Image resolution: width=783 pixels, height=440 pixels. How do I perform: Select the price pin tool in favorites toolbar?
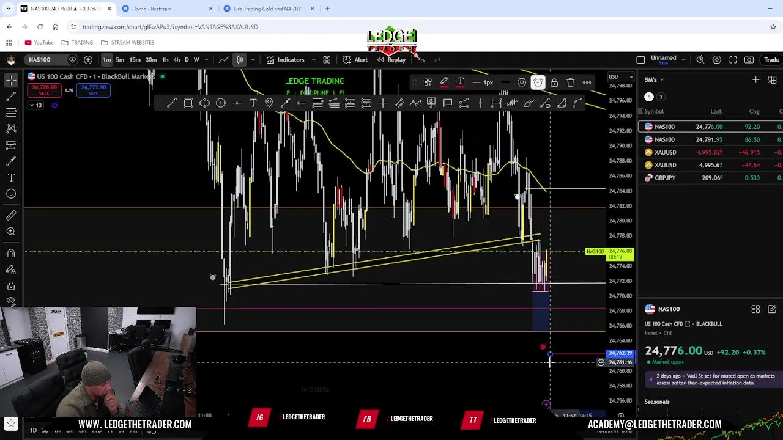click(269, 103)
